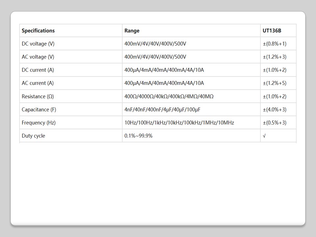Click the AC current (A) cell
Image resolution: width=316 pixels, height=237 pixels.
coord(38,83)
